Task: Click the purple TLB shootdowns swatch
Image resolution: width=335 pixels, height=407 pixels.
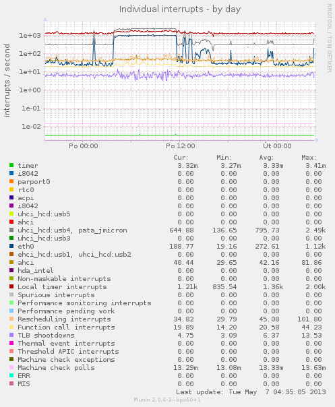Action: [11, 335]
